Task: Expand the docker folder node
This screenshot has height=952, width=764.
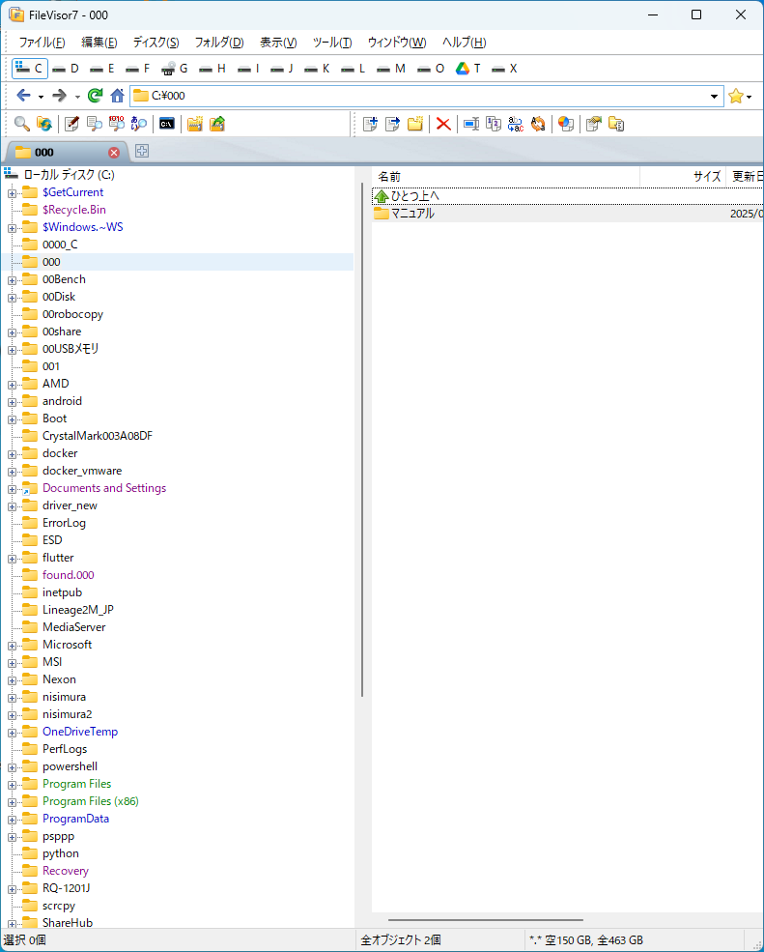Action: (12, 454)
